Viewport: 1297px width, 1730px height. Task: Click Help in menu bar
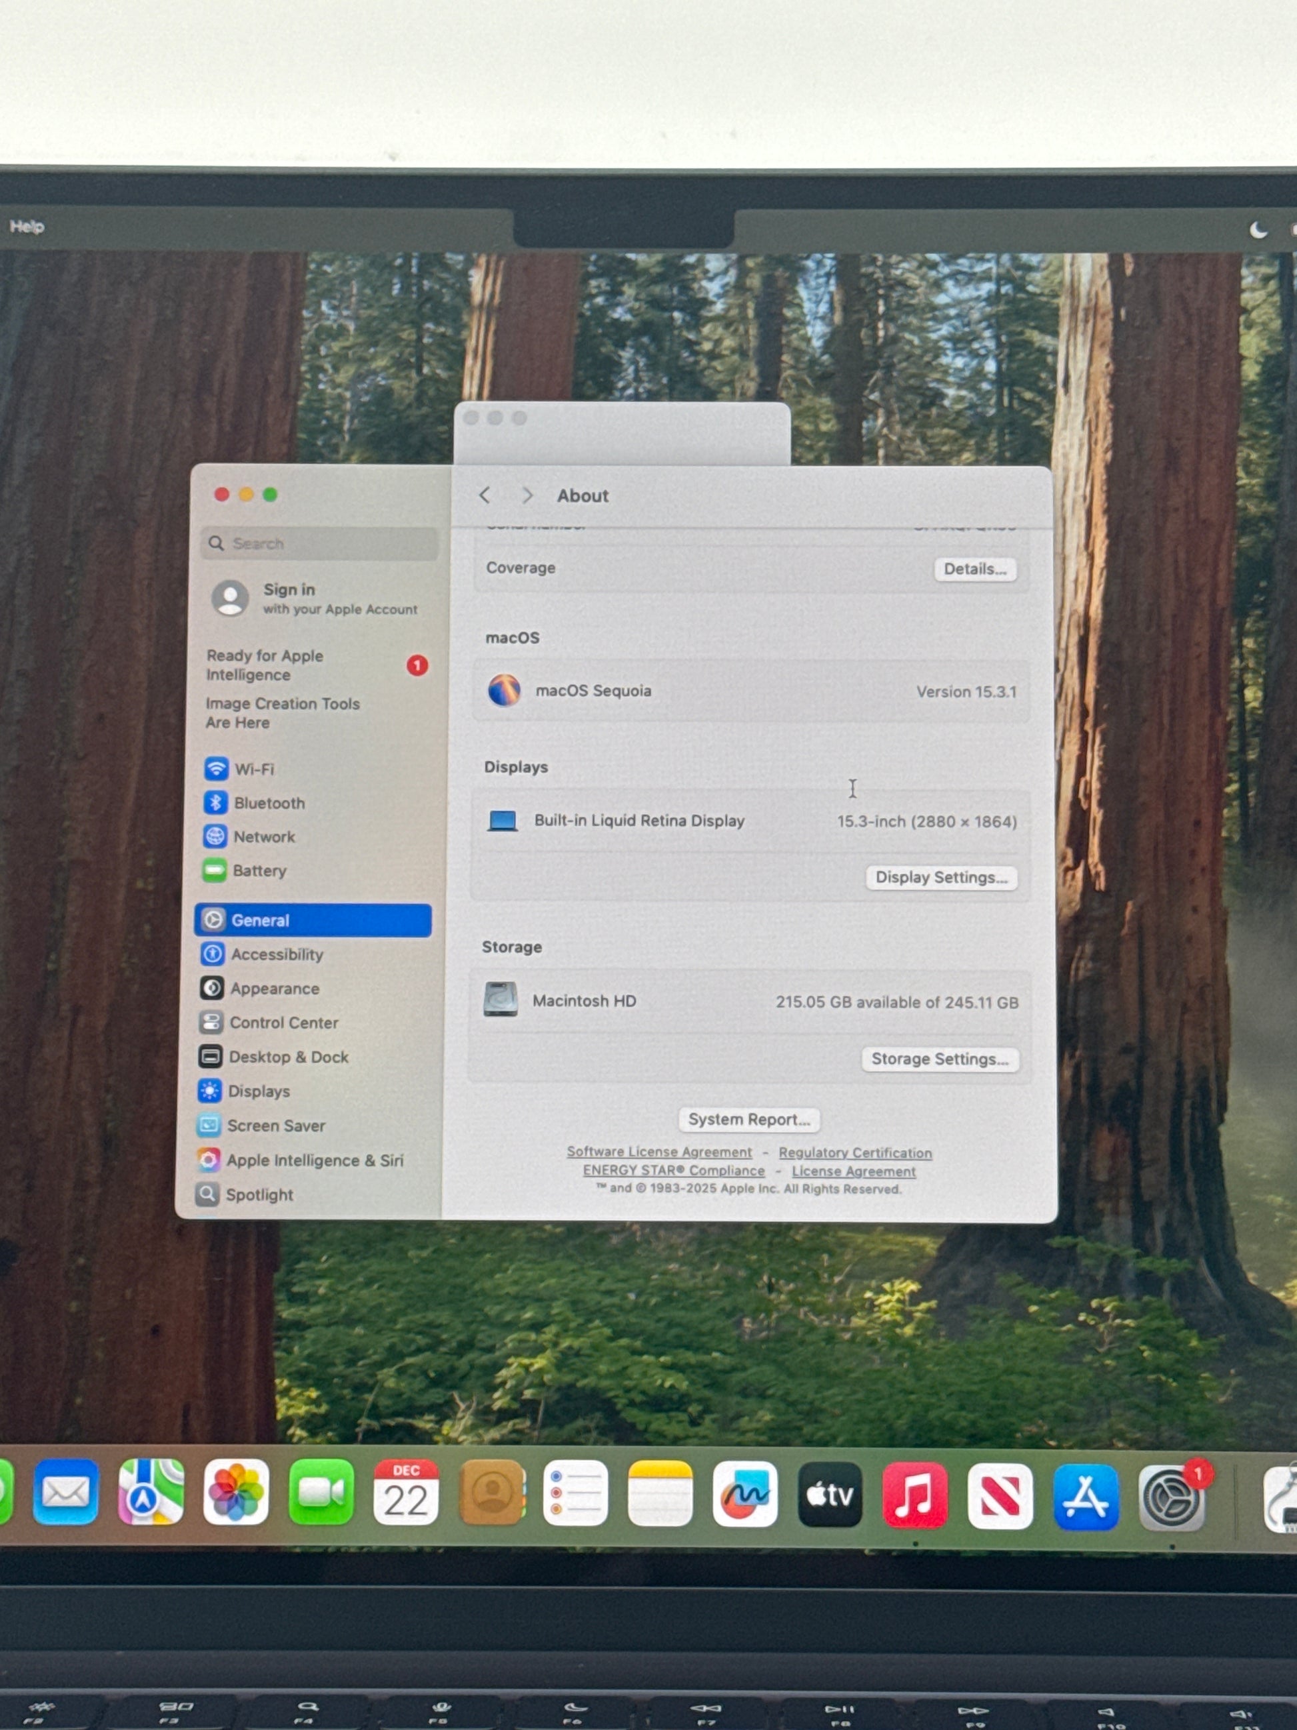pos(27,227)
